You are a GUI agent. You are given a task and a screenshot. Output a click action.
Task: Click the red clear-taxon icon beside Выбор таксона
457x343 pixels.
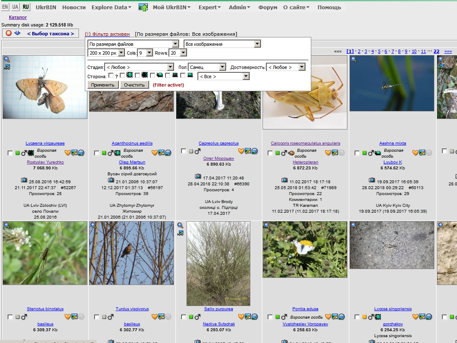pyautogui.click(x=8, y=33)
